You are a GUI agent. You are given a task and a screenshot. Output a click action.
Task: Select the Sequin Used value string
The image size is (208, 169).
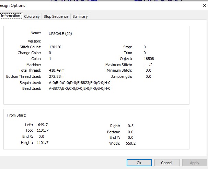click(x=80, y=83)
